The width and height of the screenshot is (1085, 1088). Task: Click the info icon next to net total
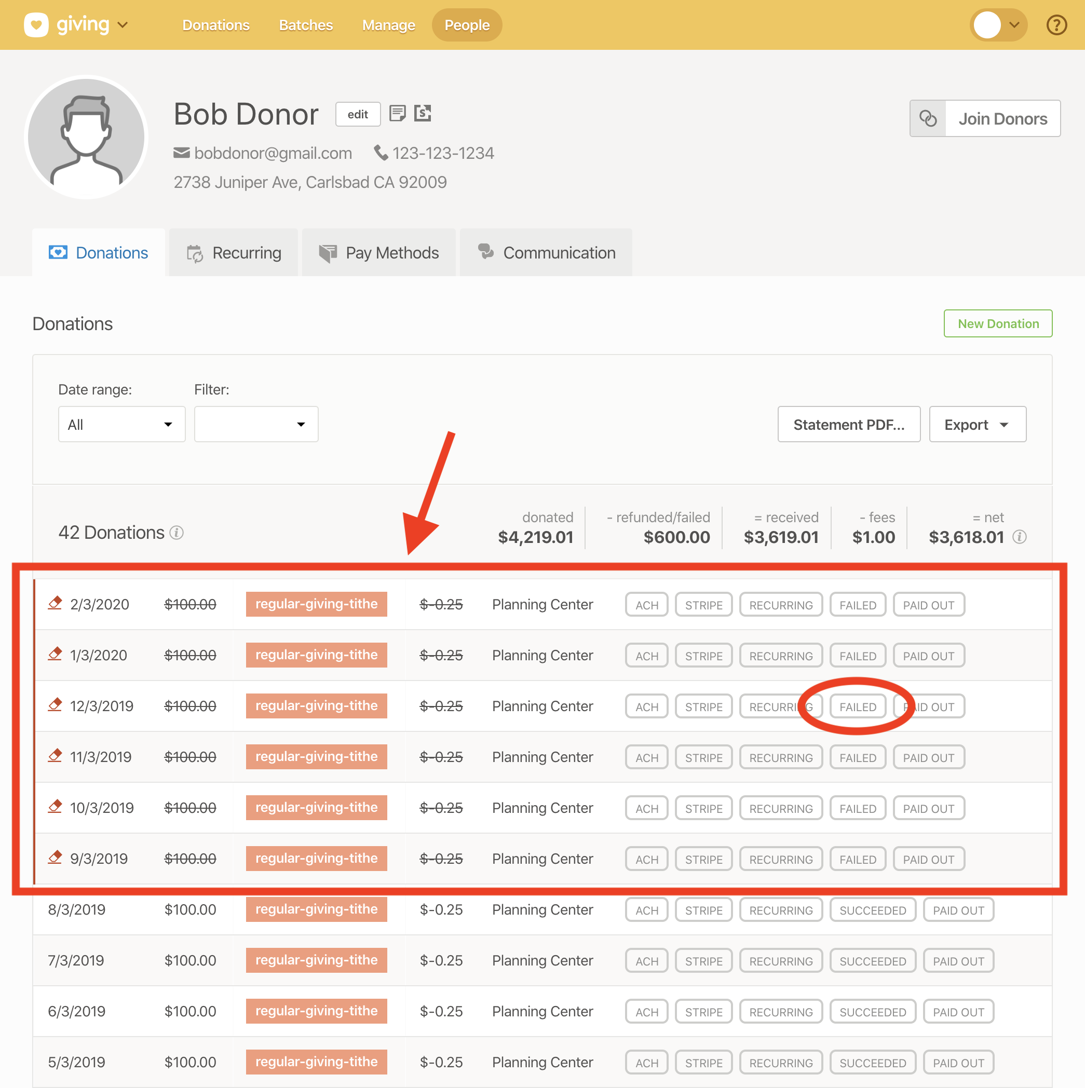click(1019, 537)
